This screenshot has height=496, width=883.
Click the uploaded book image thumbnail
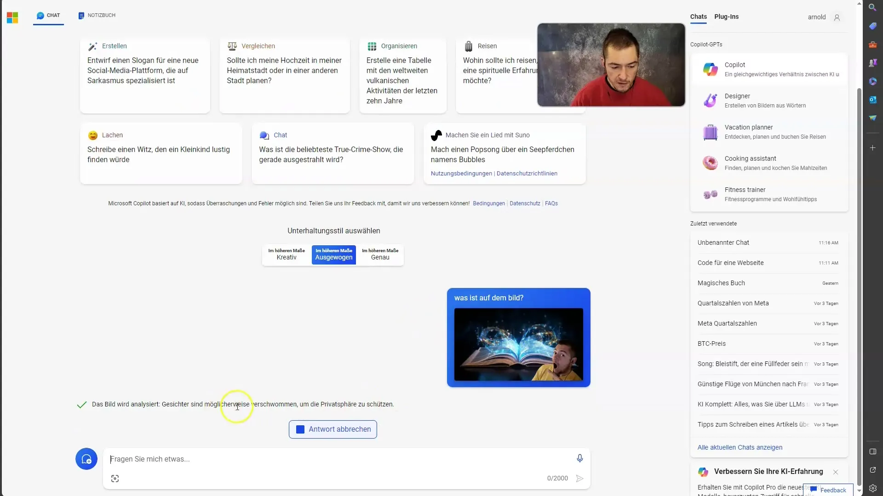[x=520, y=345]
